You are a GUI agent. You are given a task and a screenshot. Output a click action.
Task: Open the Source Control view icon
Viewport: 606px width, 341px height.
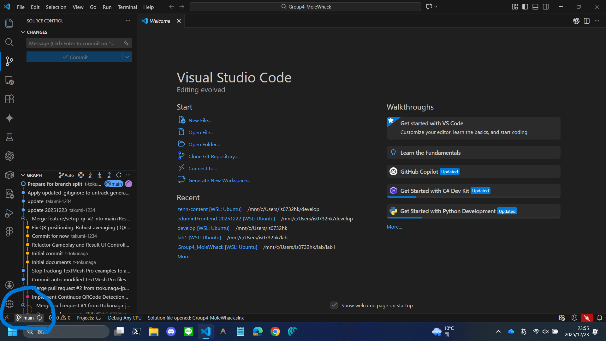click(9, 61)
